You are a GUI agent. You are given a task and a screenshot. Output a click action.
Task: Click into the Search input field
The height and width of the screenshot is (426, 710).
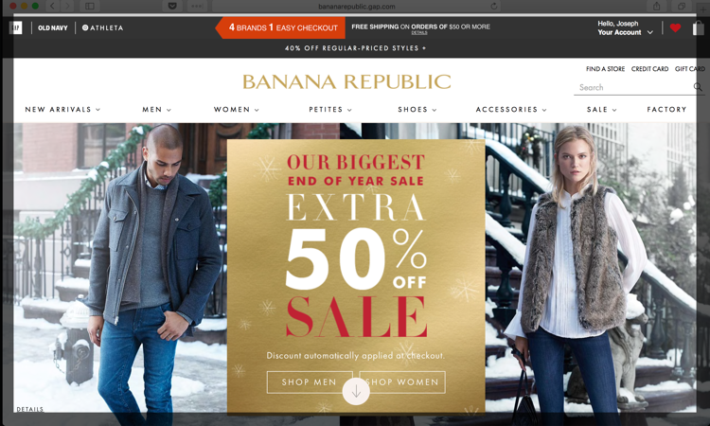click(x=634, y=87)
